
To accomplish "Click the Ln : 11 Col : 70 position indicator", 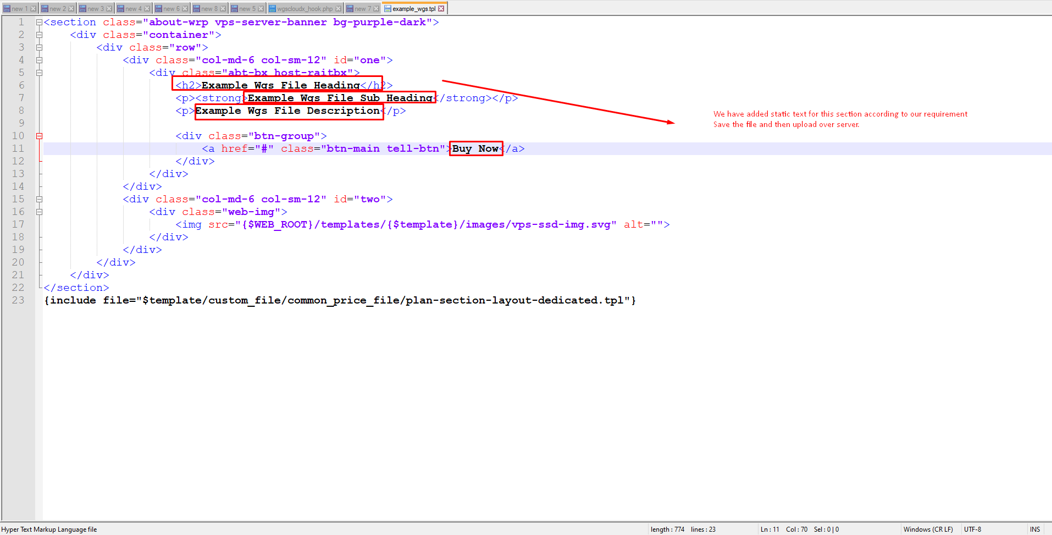I will [784, 530].
